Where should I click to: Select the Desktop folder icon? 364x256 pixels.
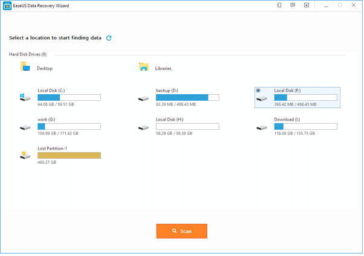coord(25,66)
